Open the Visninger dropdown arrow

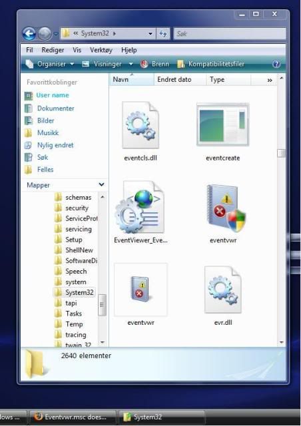coord(131,64)
